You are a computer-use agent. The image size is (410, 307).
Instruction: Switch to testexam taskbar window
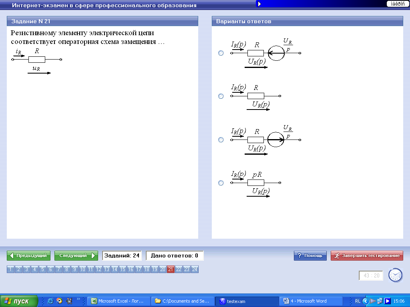pos(247,301)
